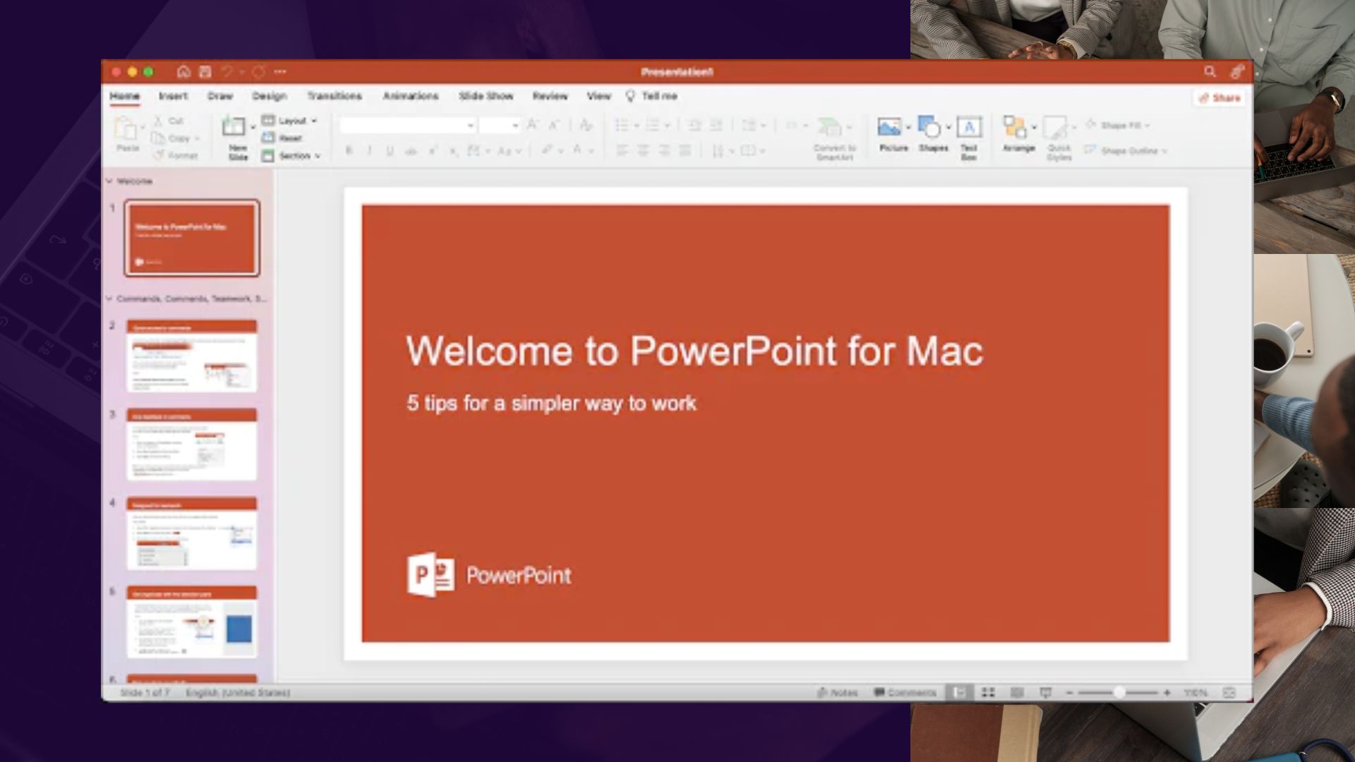Image resolution: width=1355 pixels, height=762 pixels.
Task: Open the Layout dropdown
Action: point(289,121)
